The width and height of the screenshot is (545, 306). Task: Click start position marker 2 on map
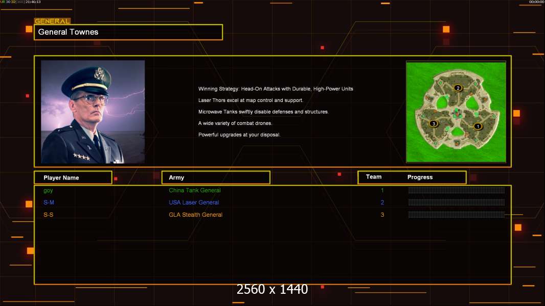(458, 88)
